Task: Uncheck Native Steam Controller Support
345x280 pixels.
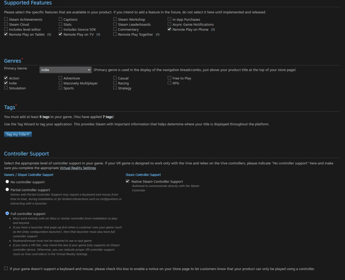Action: pos(127,181)
